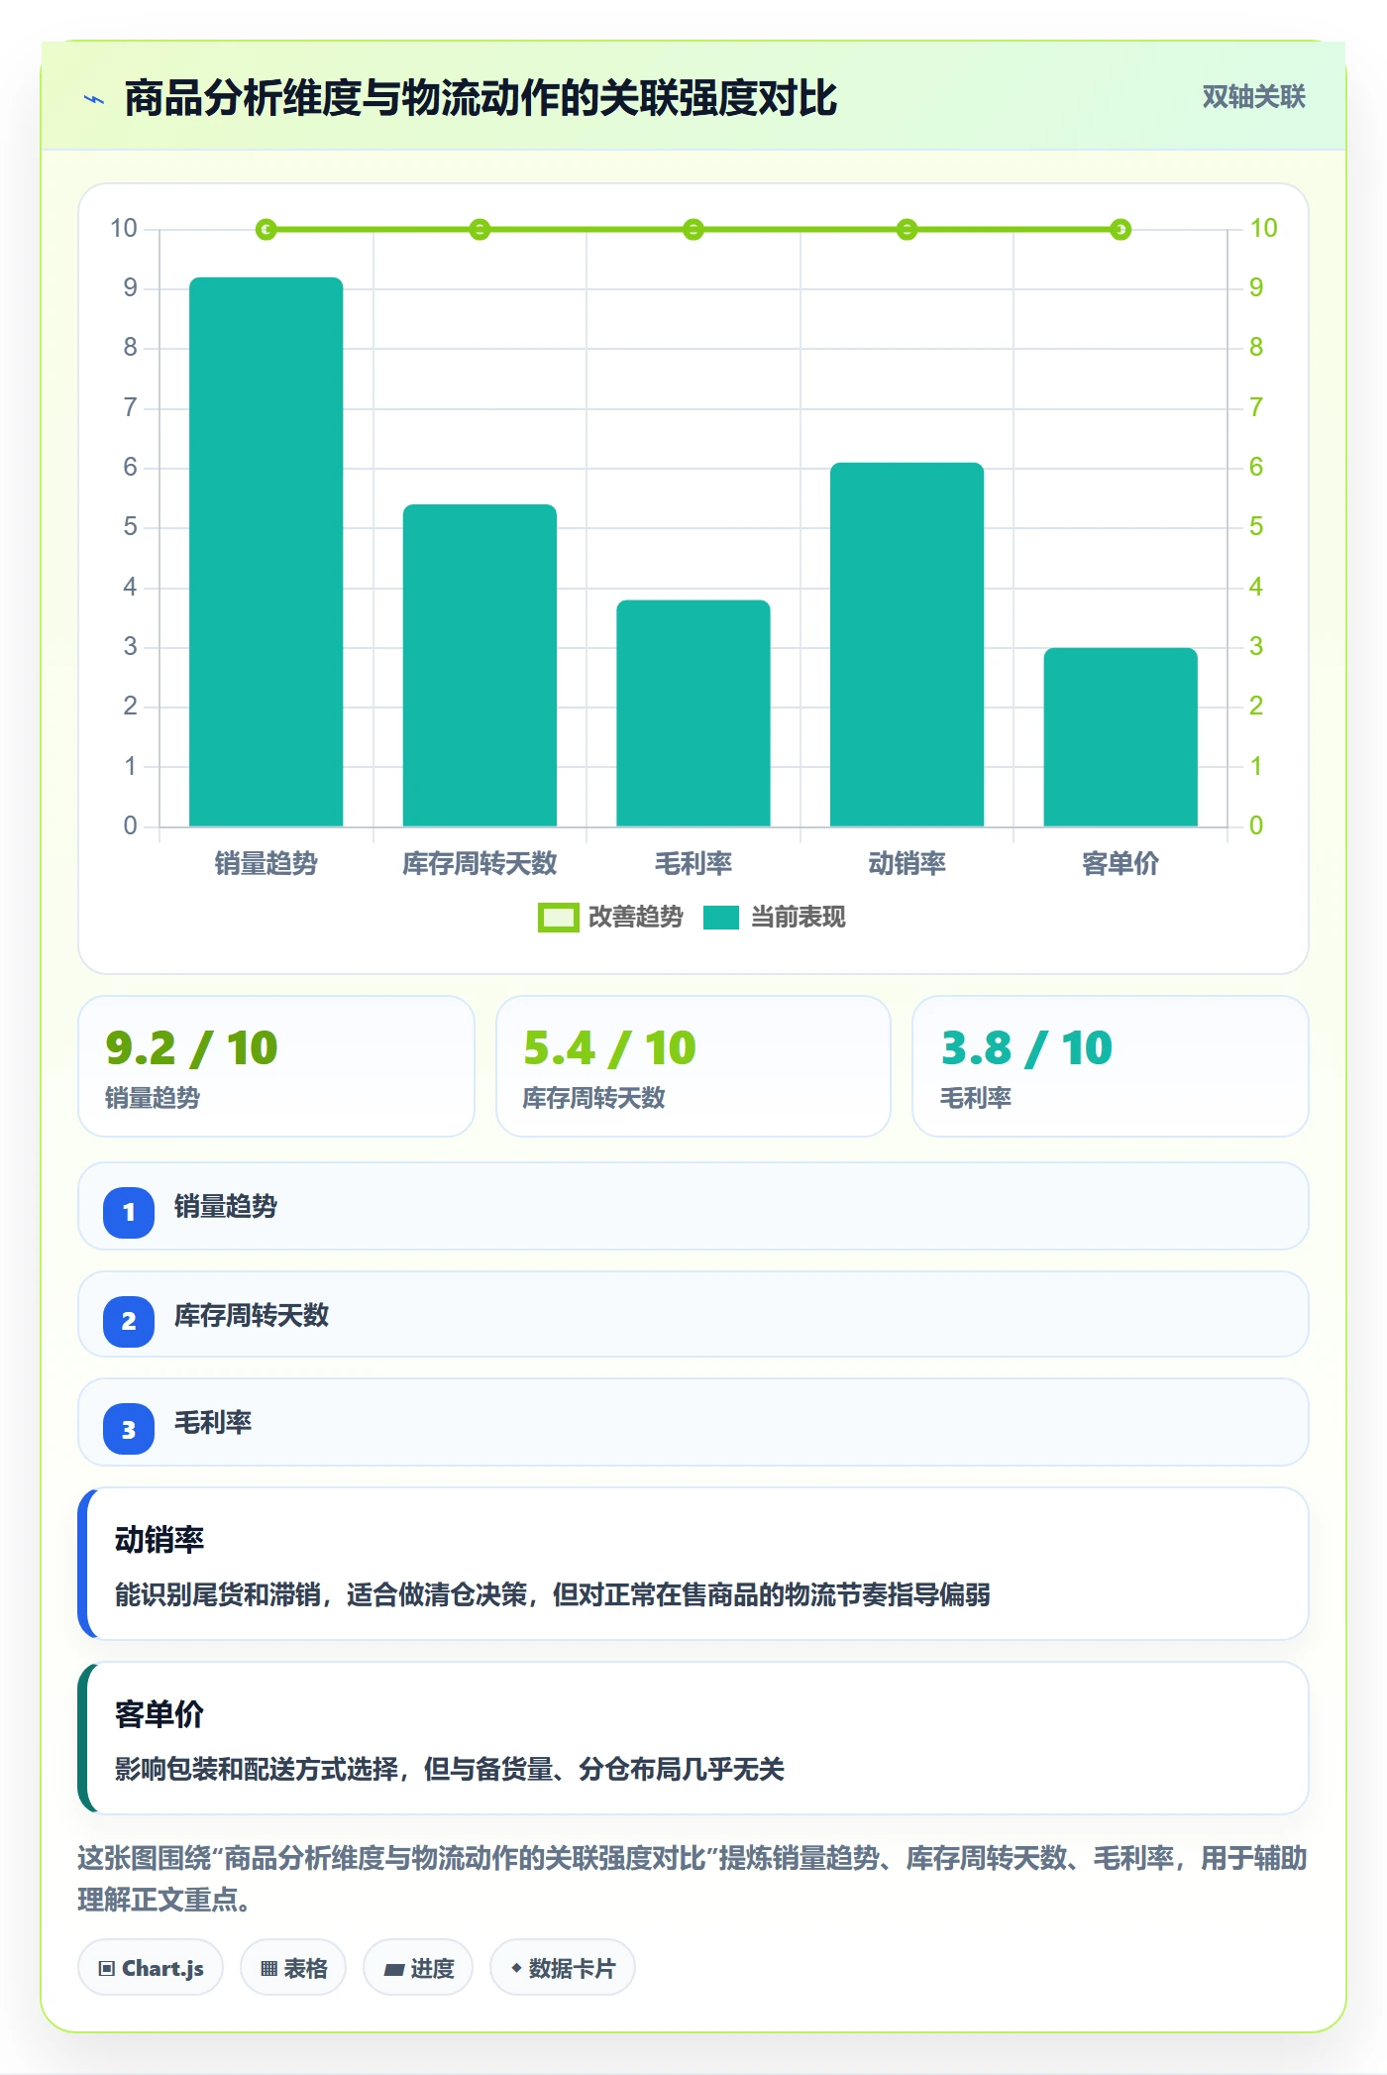Click the Chart.js tag
Image resolution: width=1387 pixels, height=2075 pixels.
click(x=151, y=1968)
